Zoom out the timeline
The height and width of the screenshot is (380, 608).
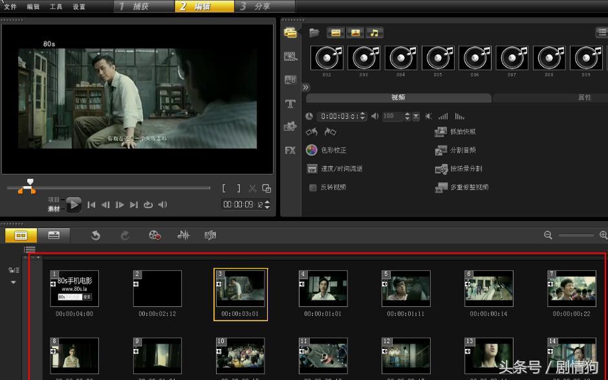[548, 235]
